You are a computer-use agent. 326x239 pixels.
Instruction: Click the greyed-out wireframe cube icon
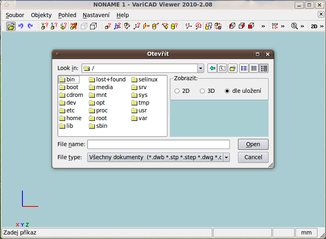[84, 26]
